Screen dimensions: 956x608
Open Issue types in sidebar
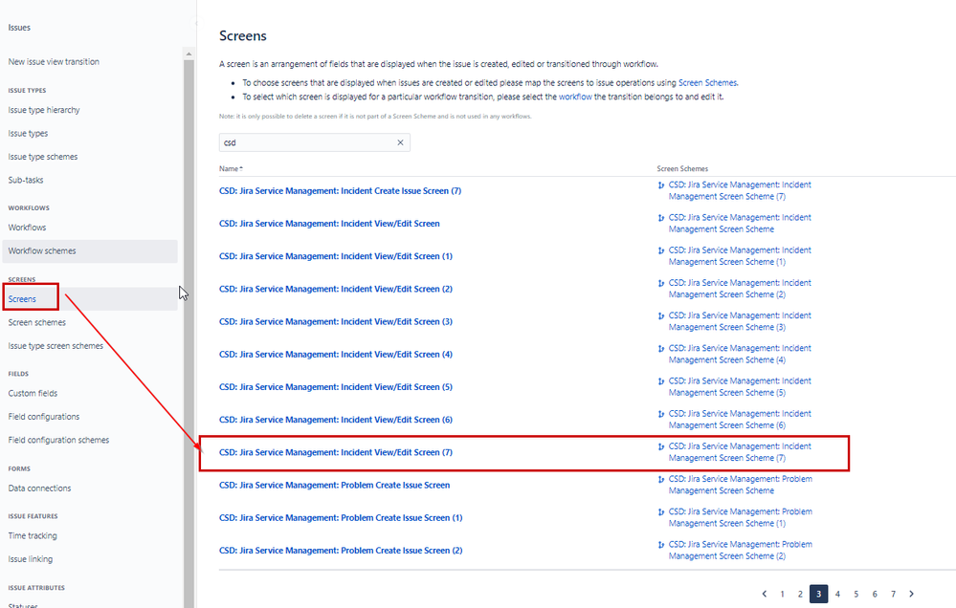click(28, 134)
